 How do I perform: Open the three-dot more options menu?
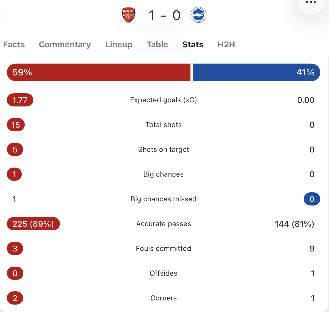pyautogui.click(x=311, y=2)
